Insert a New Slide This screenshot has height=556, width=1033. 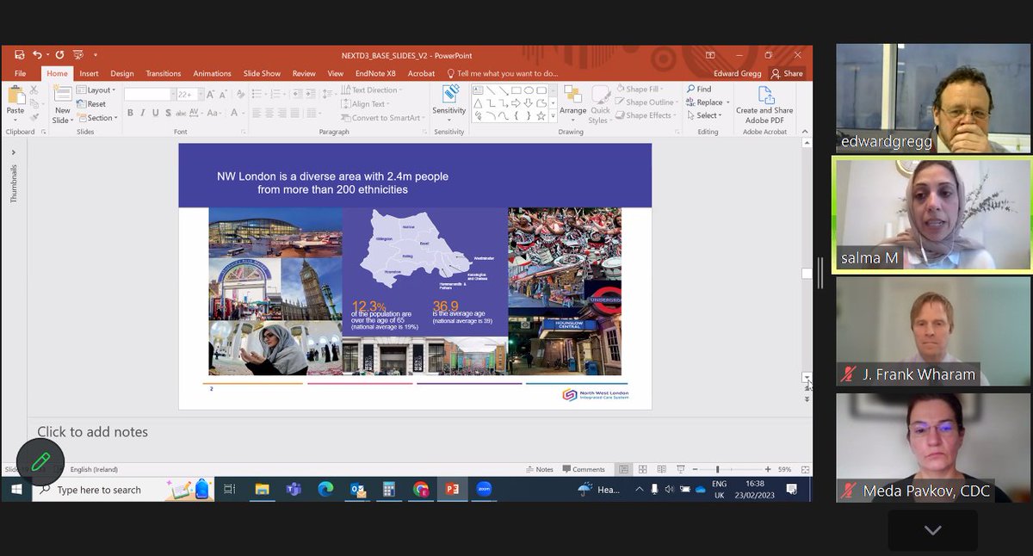point(62,103)
